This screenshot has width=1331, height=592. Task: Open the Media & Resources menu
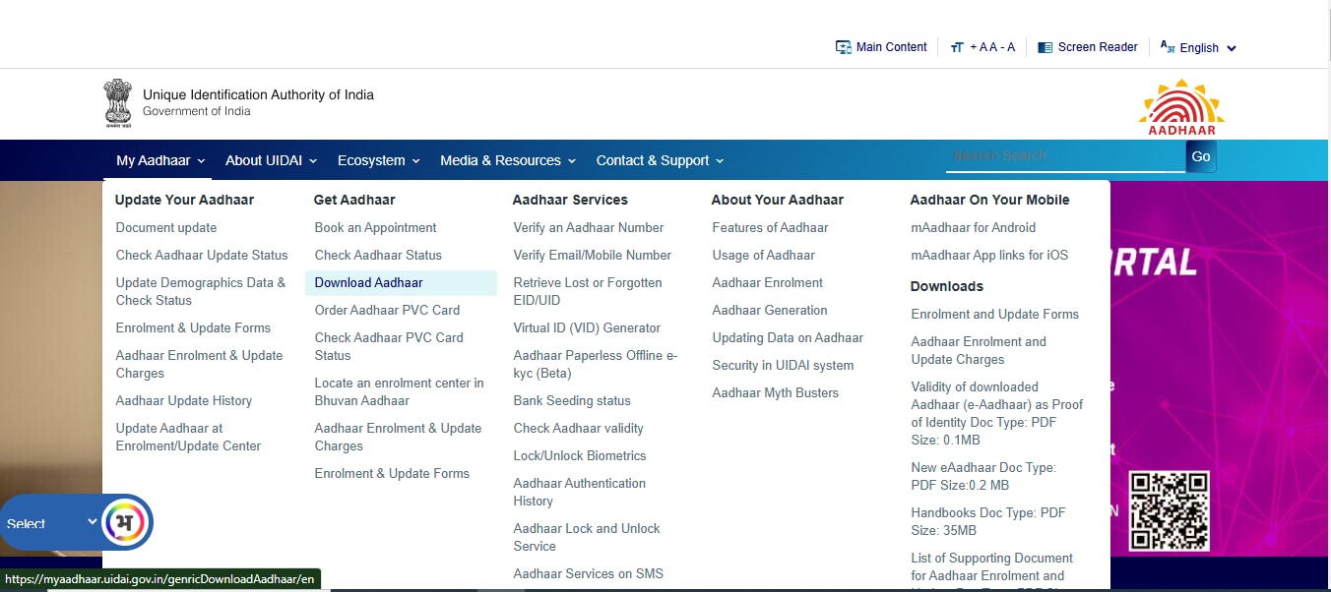click(508, 160)
